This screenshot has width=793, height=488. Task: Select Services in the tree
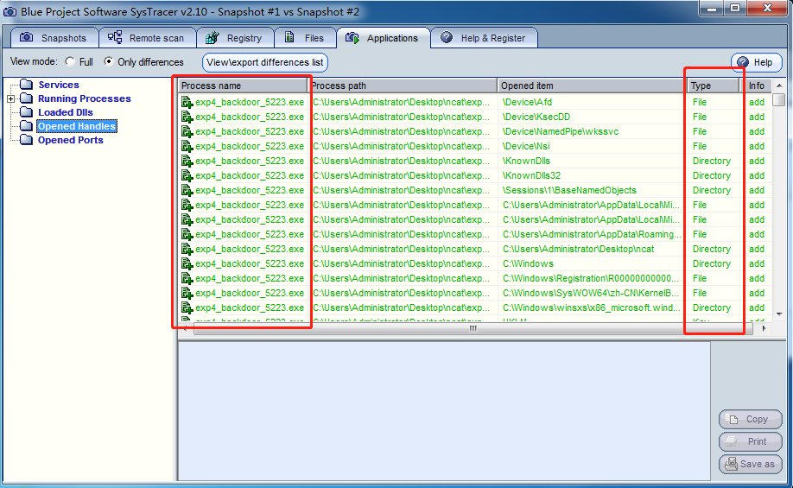click(x=59, y=85)
